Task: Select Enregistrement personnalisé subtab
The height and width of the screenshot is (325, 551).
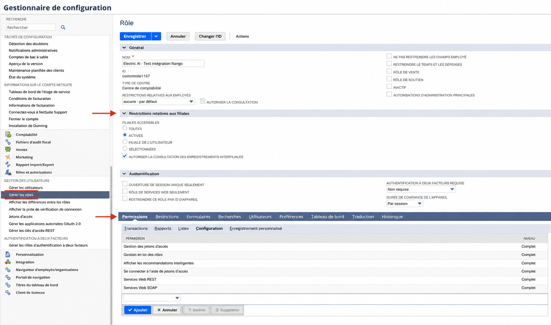Action: click(256, 228)
